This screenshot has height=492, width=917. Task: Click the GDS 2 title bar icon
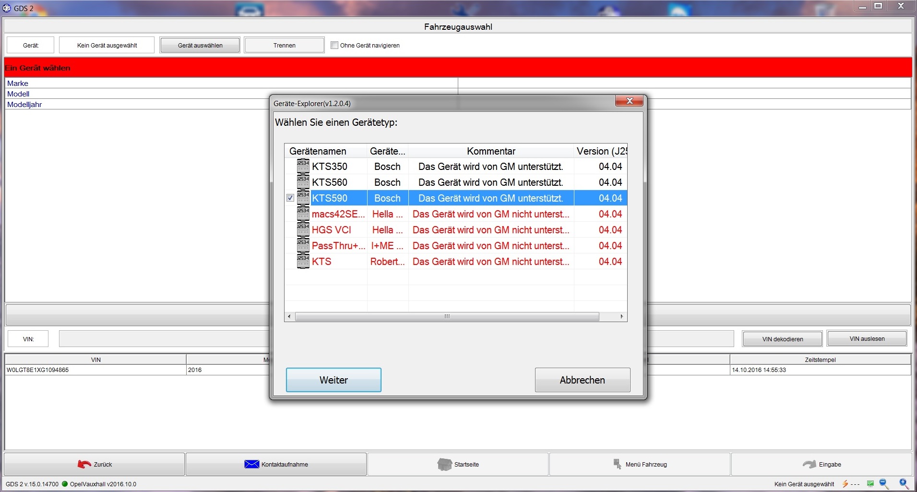[7, 8]
